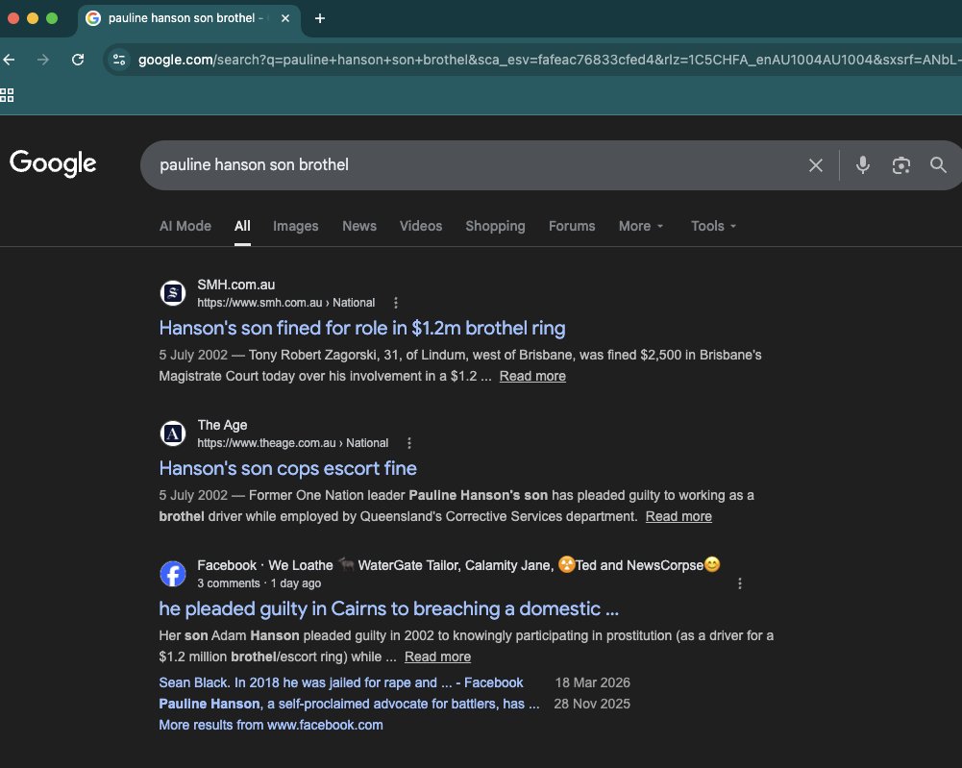Image resolution: width=962 pixels, height=768 pixels.
Task: Open Sean Black jailed Facebook sublink
Action: 340,682
